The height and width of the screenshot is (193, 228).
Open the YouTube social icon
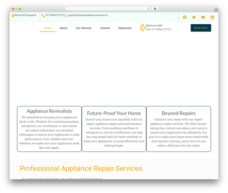203,17
